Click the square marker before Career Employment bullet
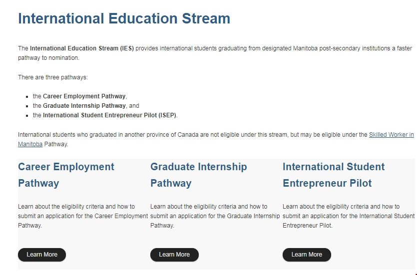The height and width of the screenshot is (275, 417). pyautogui.click(x=27, y=97)
